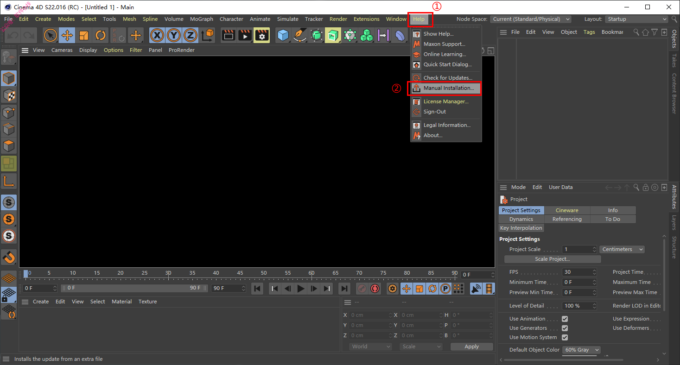This screenshot has width=680, height=365.
Task: Switch to Points mode
Action: click(9, 113)
